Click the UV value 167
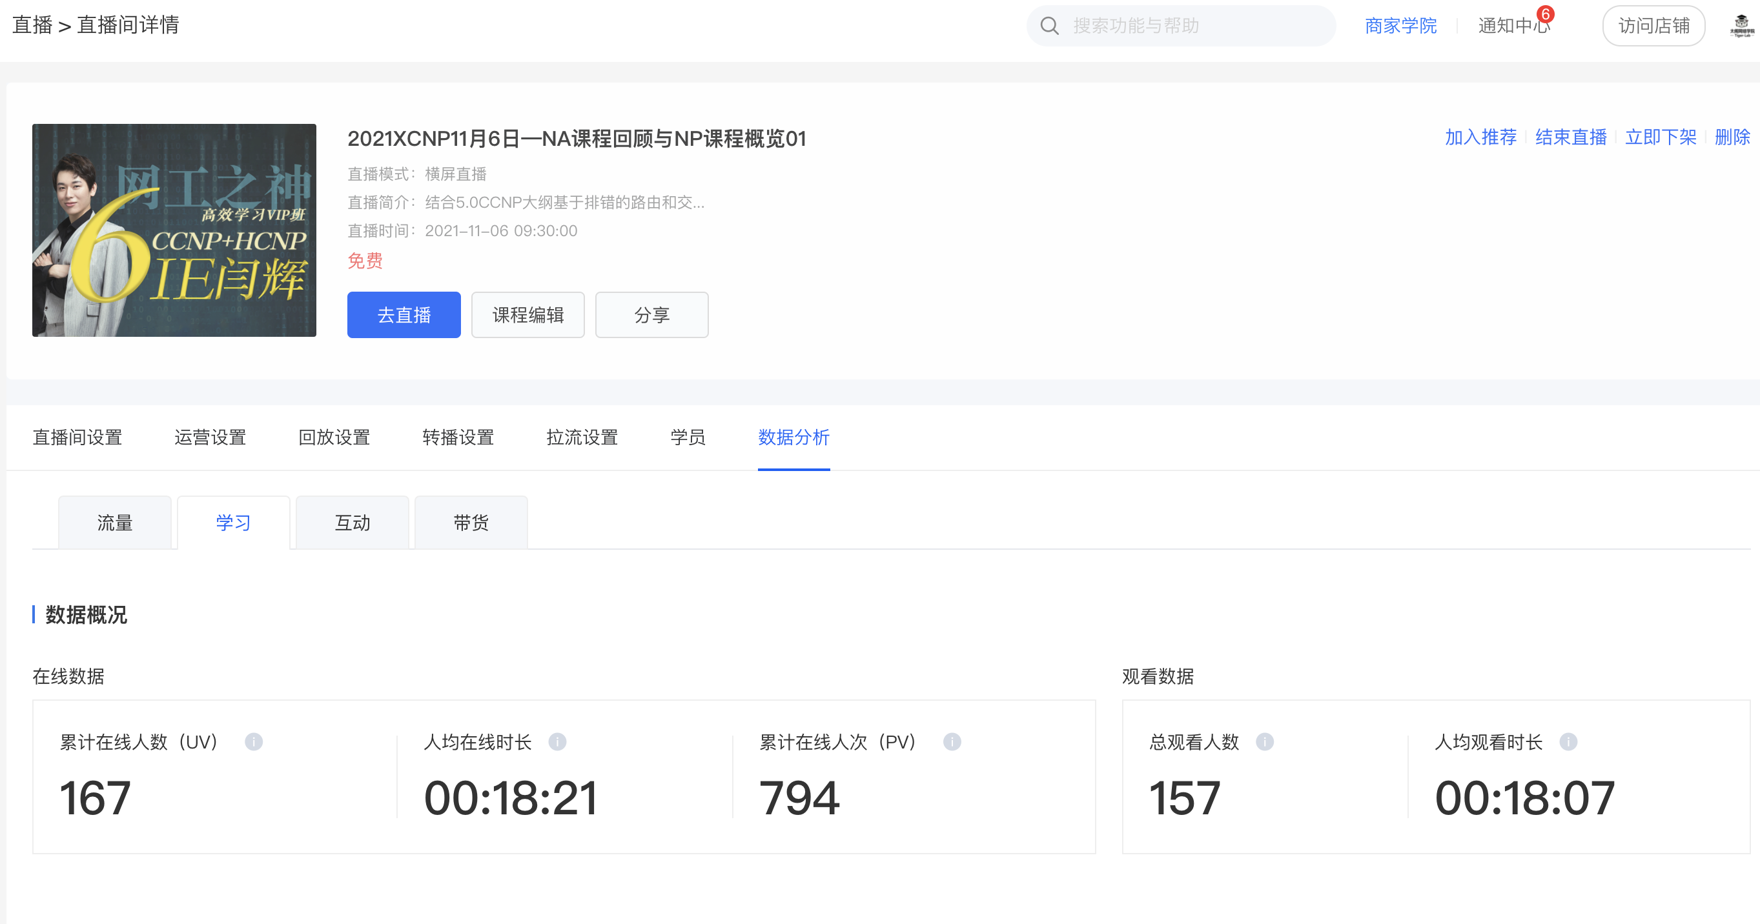The width and height of the screenshot is (1760, 924). [x=95, y=798]
